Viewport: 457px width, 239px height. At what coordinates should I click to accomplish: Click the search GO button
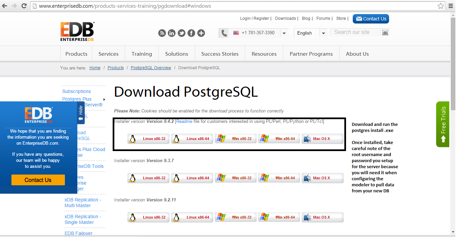tap(385, 33)
